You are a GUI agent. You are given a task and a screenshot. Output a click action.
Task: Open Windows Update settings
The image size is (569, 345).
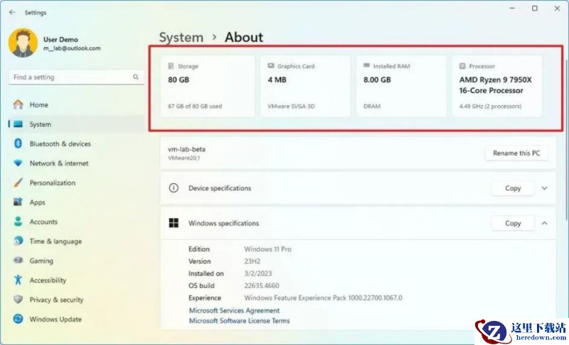pos(77,319)
